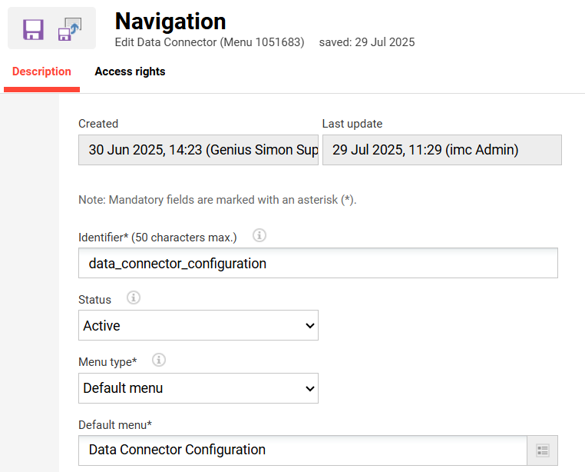Select the Description tab

click(41, 71)
